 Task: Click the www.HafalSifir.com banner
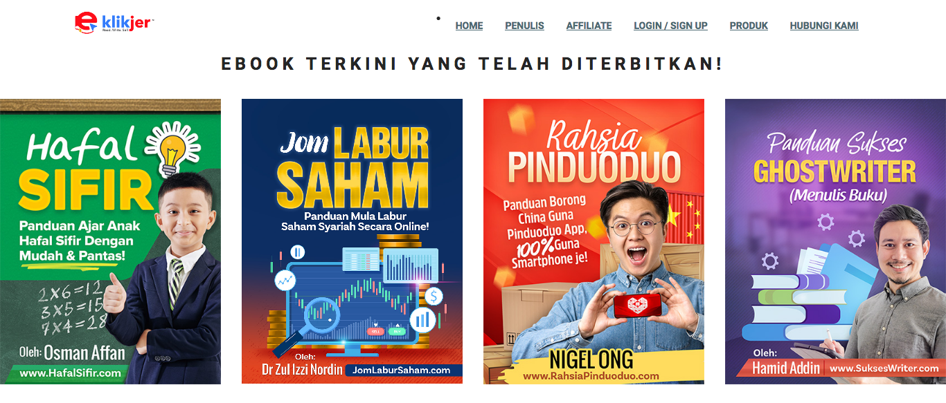tap(71, 373)
